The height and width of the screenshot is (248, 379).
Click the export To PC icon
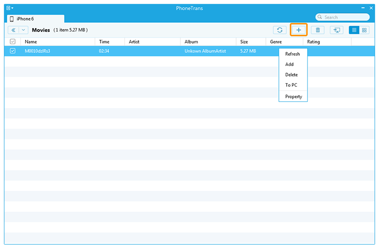pyautogui.click(x=336, y=30)
